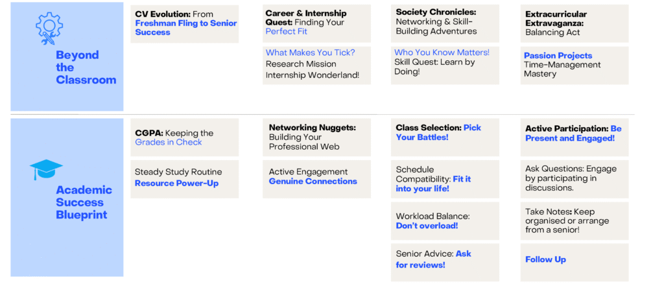Click Freshman Fling to Senior Success link

point(185,28)
